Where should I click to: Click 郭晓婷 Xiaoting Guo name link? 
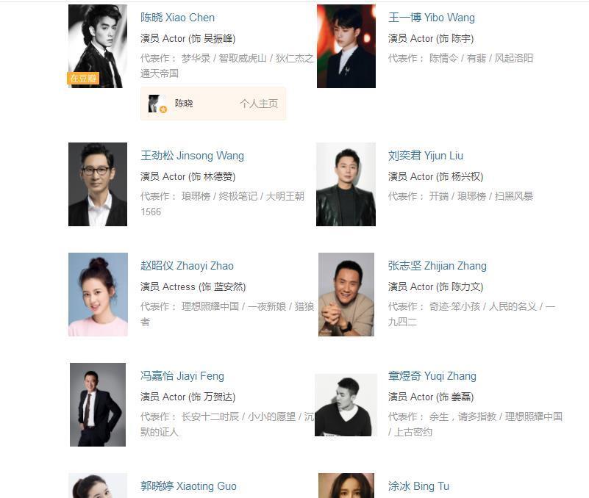(x=188, y=486)
